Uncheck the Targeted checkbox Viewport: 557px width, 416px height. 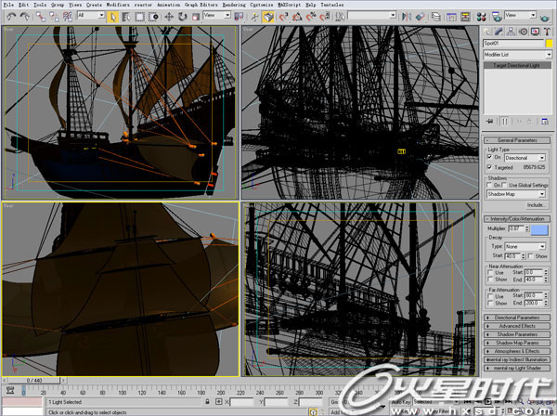(489, 167)
